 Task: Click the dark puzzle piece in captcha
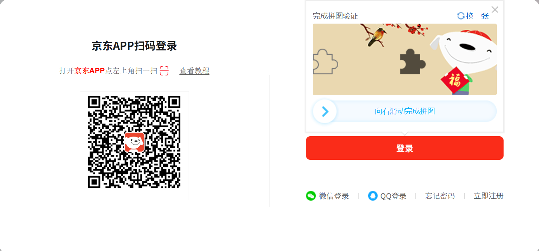click(x=413, y=61)
